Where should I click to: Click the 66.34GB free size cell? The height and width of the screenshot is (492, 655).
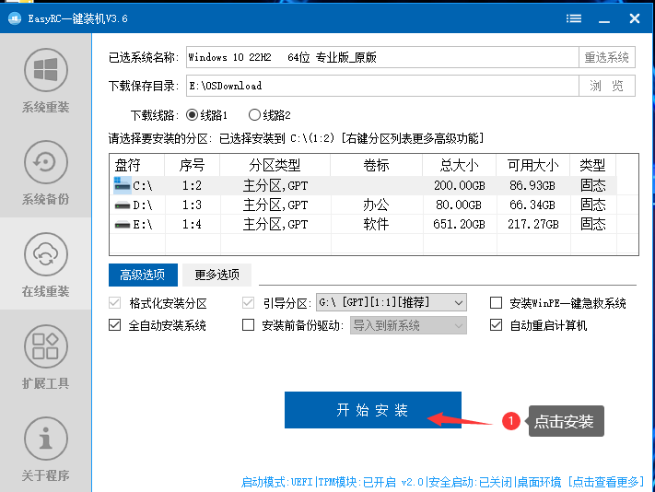pyautogui.click(x=533, y=205)
